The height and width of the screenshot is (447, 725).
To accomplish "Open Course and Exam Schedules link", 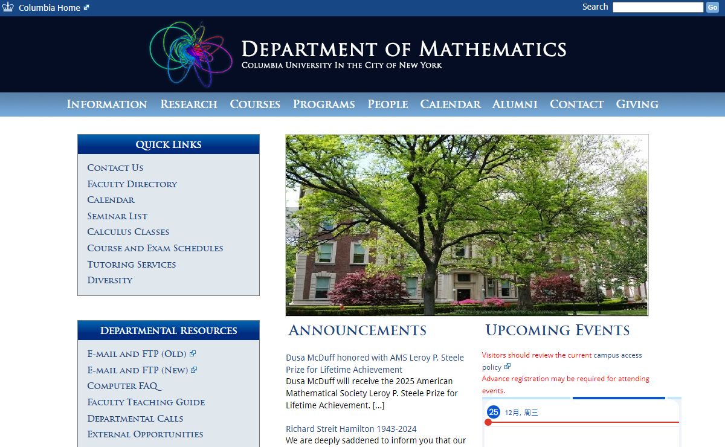I will [155, 248].
